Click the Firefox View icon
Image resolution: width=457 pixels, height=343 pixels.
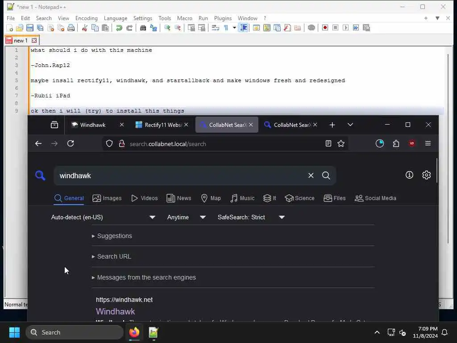coord(54,125)
